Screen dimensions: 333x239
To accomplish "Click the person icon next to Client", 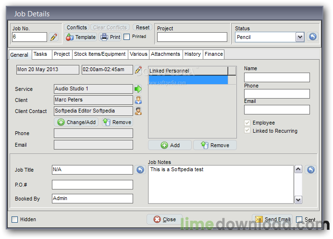I will coord(138,100).
